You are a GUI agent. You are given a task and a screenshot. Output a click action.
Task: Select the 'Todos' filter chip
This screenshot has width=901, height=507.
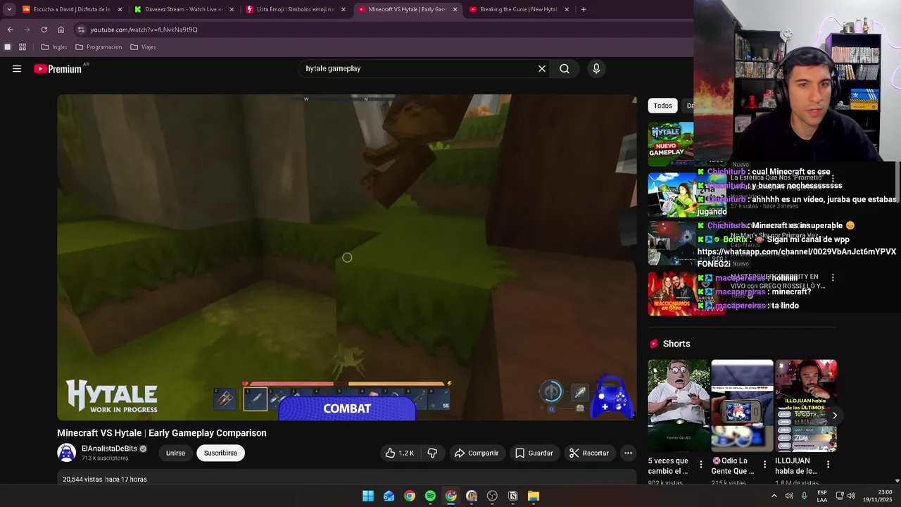(662, 106)
